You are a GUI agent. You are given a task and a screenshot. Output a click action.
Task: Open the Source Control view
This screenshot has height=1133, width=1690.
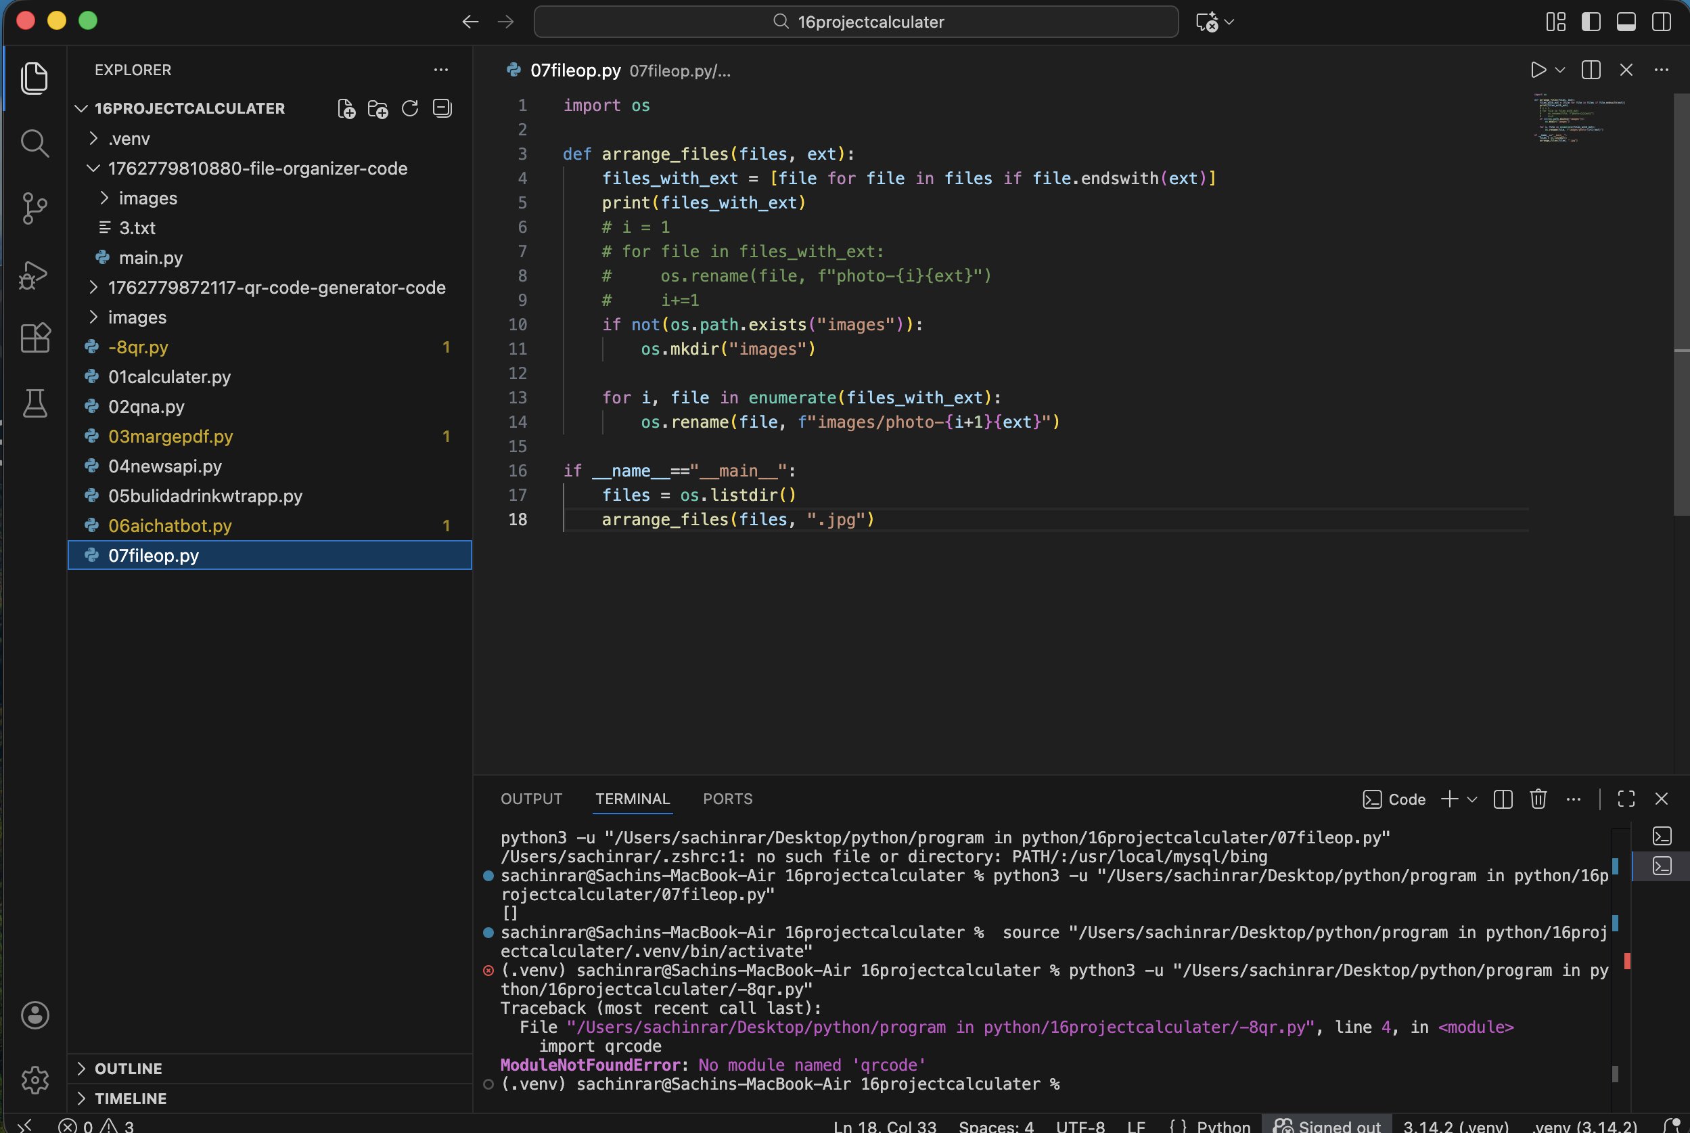[34, 208]
